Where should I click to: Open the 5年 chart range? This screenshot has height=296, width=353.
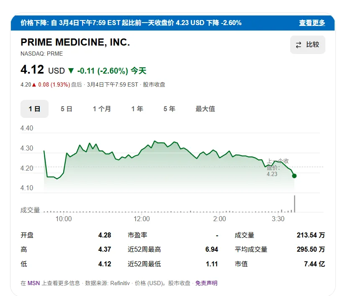(x=169, y=109)
